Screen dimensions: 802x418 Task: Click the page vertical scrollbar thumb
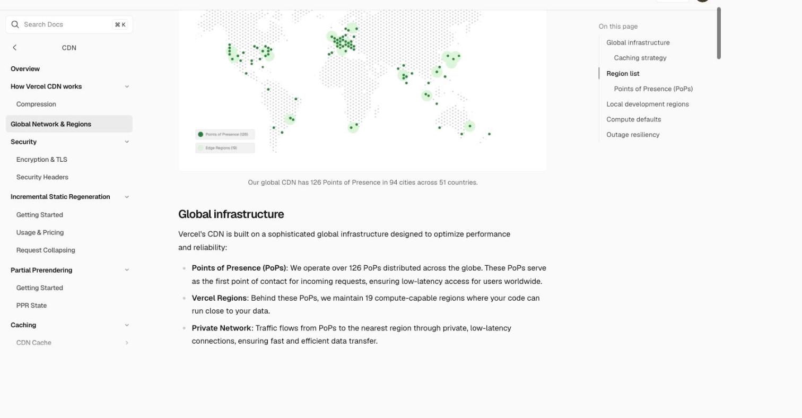[719, 33]
